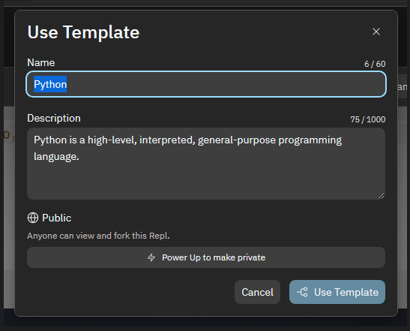Click the Public visibility label
The height and width of the screenshot is (331, 410).
click(57, 218)
